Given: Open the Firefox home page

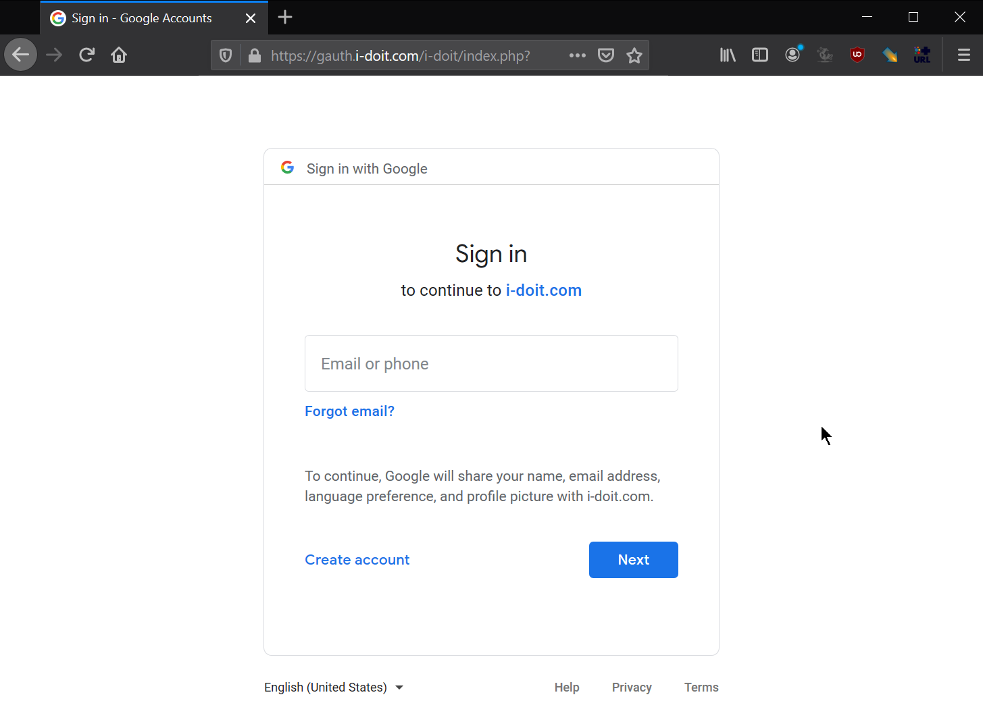Looking at the screenshot, I should (x=119, y=55).
